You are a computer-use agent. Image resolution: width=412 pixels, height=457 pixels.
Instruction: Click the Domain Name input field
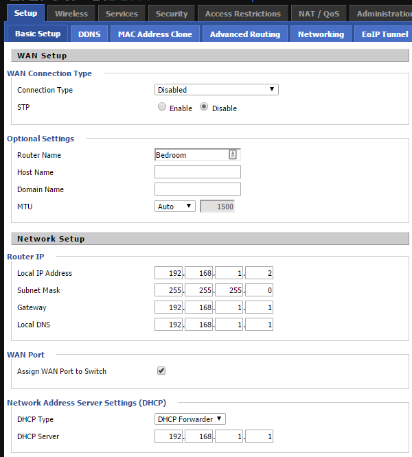click(x=197, y=189)
